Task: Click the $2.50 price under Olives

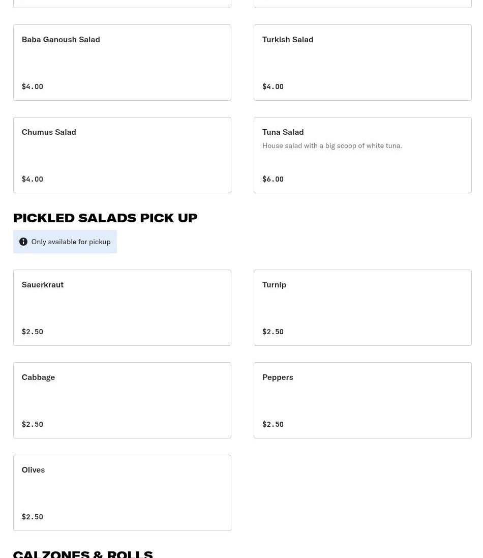Action: pos(32,517)
